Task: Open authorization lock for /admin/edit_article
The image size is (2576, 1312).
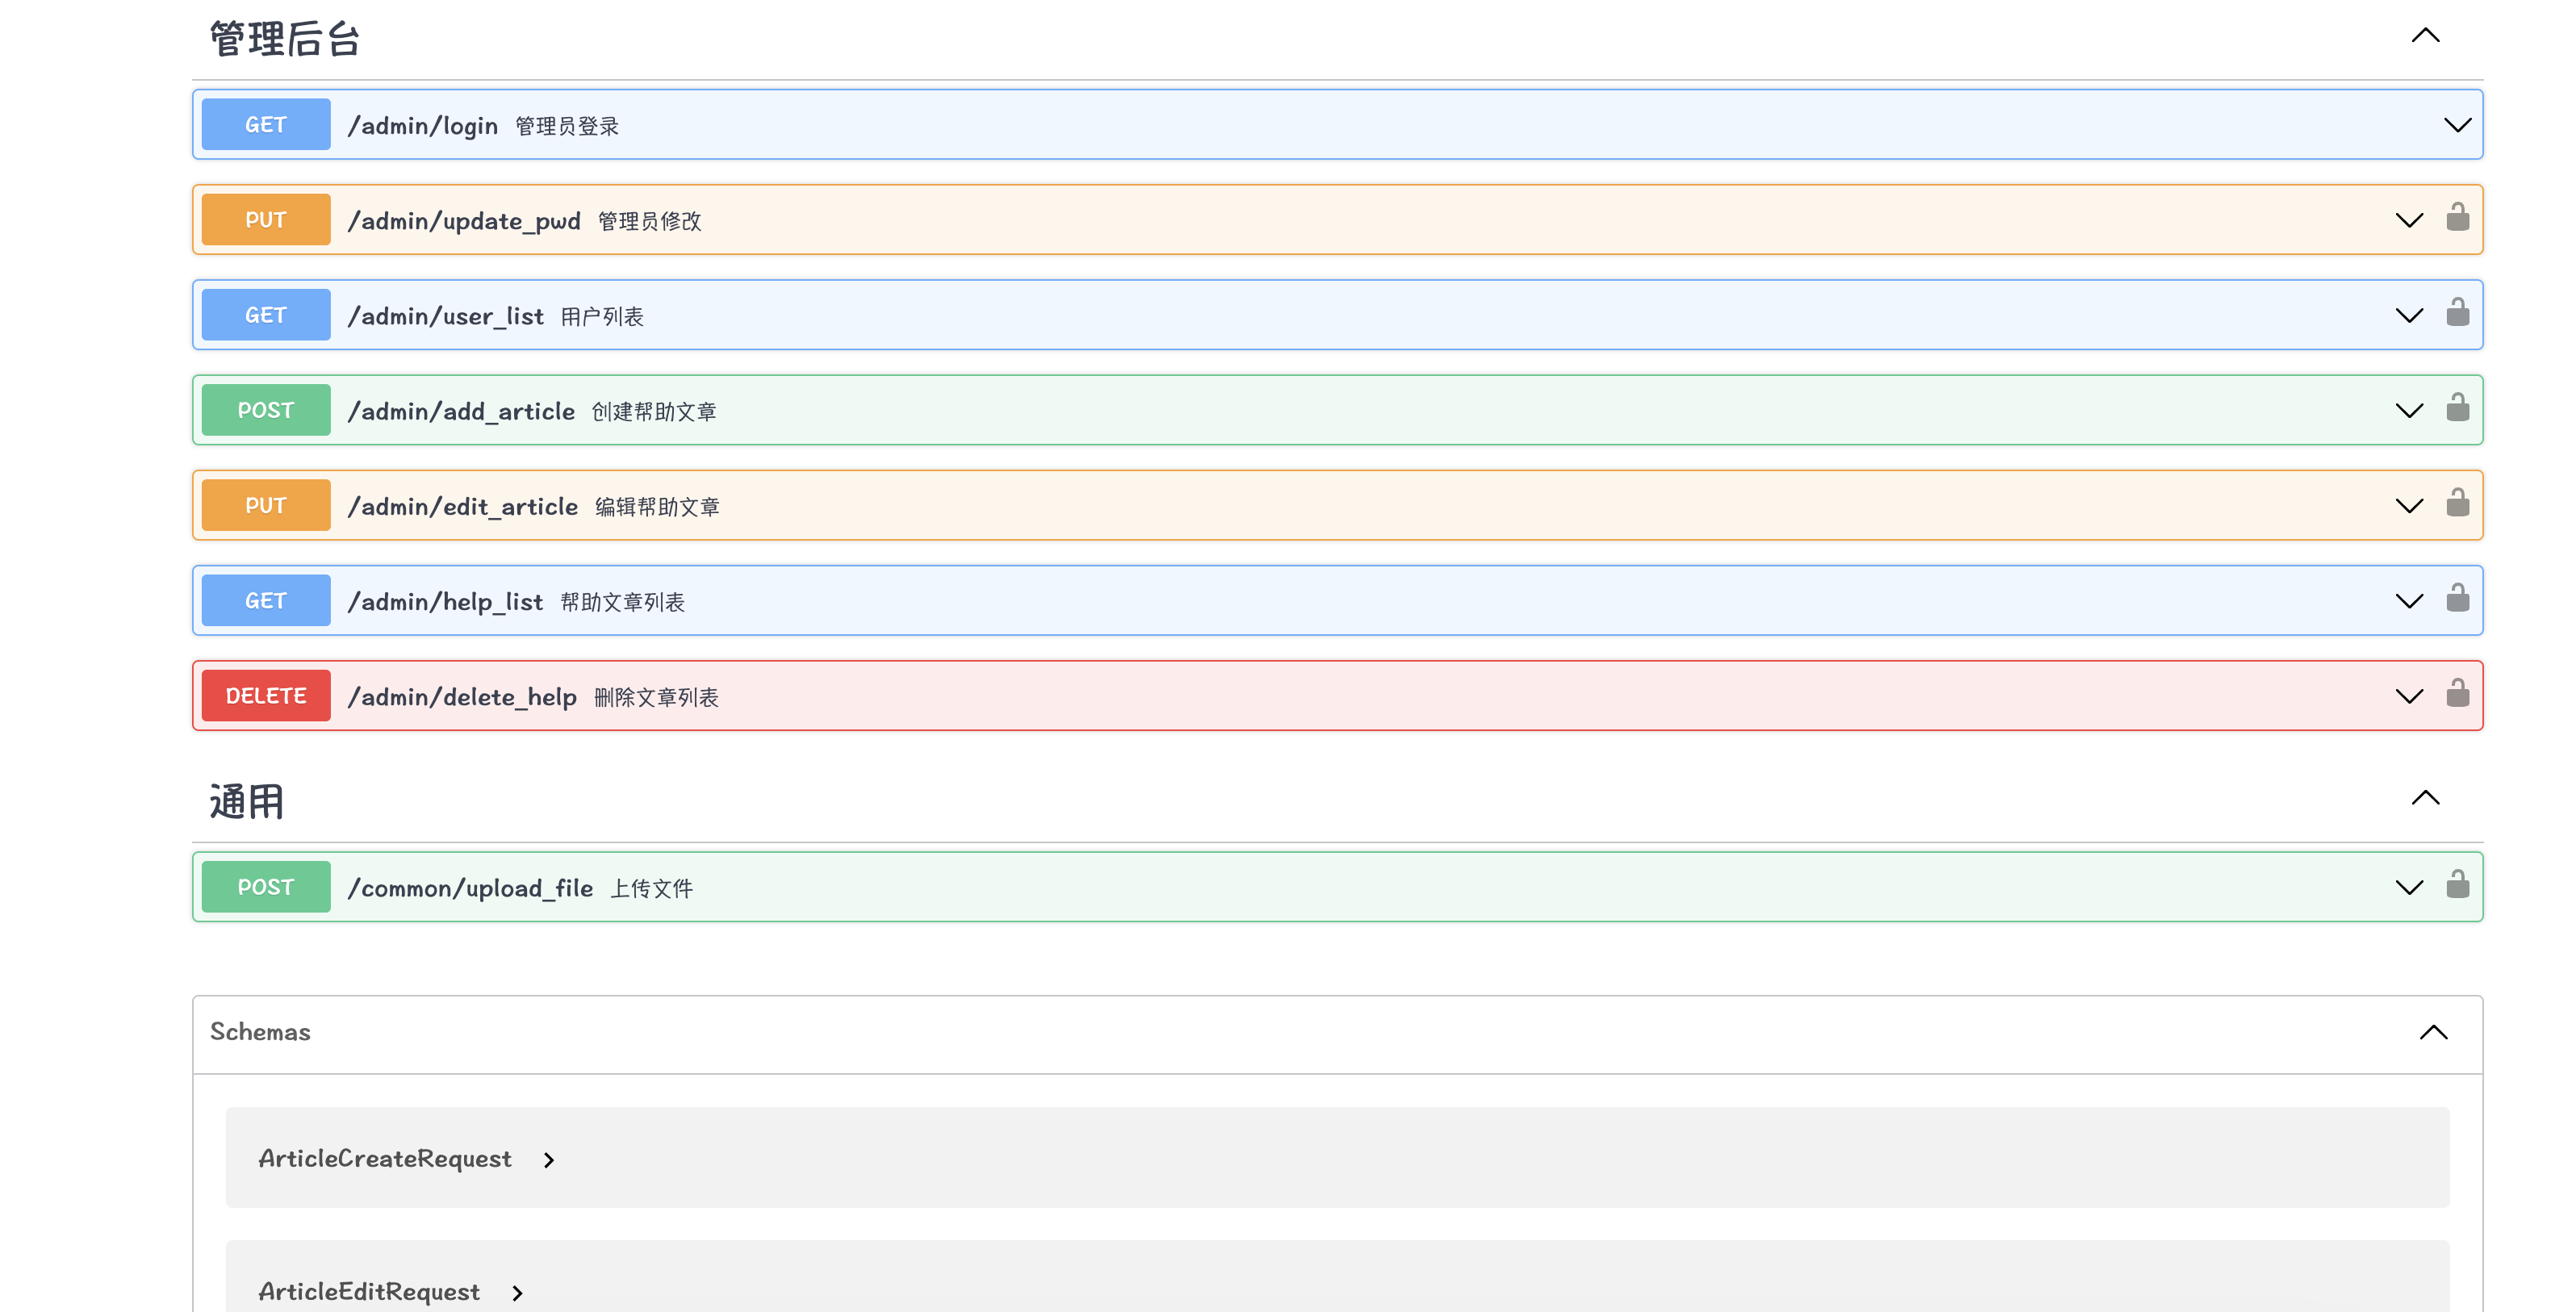Action: coord(2457,502)
